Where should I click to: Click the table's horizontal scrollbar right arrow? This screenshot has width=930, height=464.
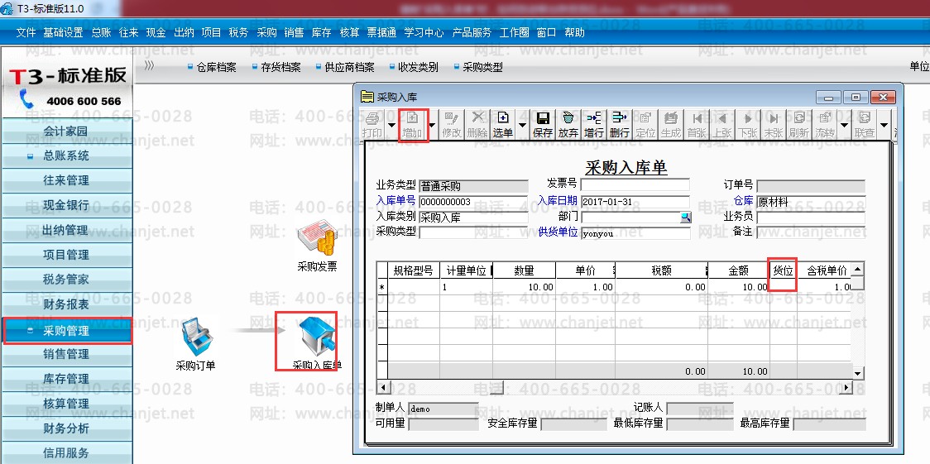pyautogui.click(x=846, y=388)
